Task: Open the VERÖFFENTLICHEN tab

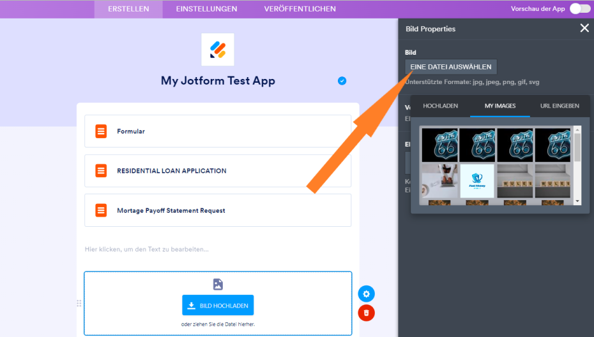Action: click(300, 9)
